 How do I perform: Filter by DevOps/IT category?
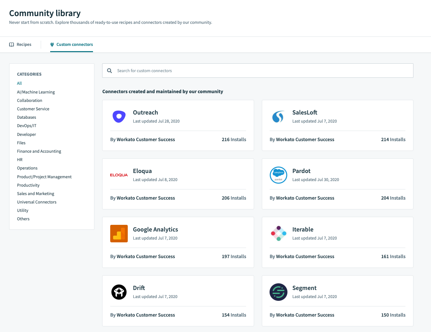click(27, 126)
